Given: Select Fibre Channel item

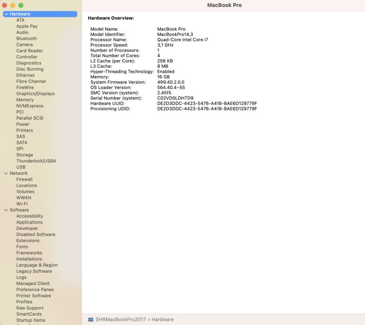Looking at the screenshot, I should (31, 81).
